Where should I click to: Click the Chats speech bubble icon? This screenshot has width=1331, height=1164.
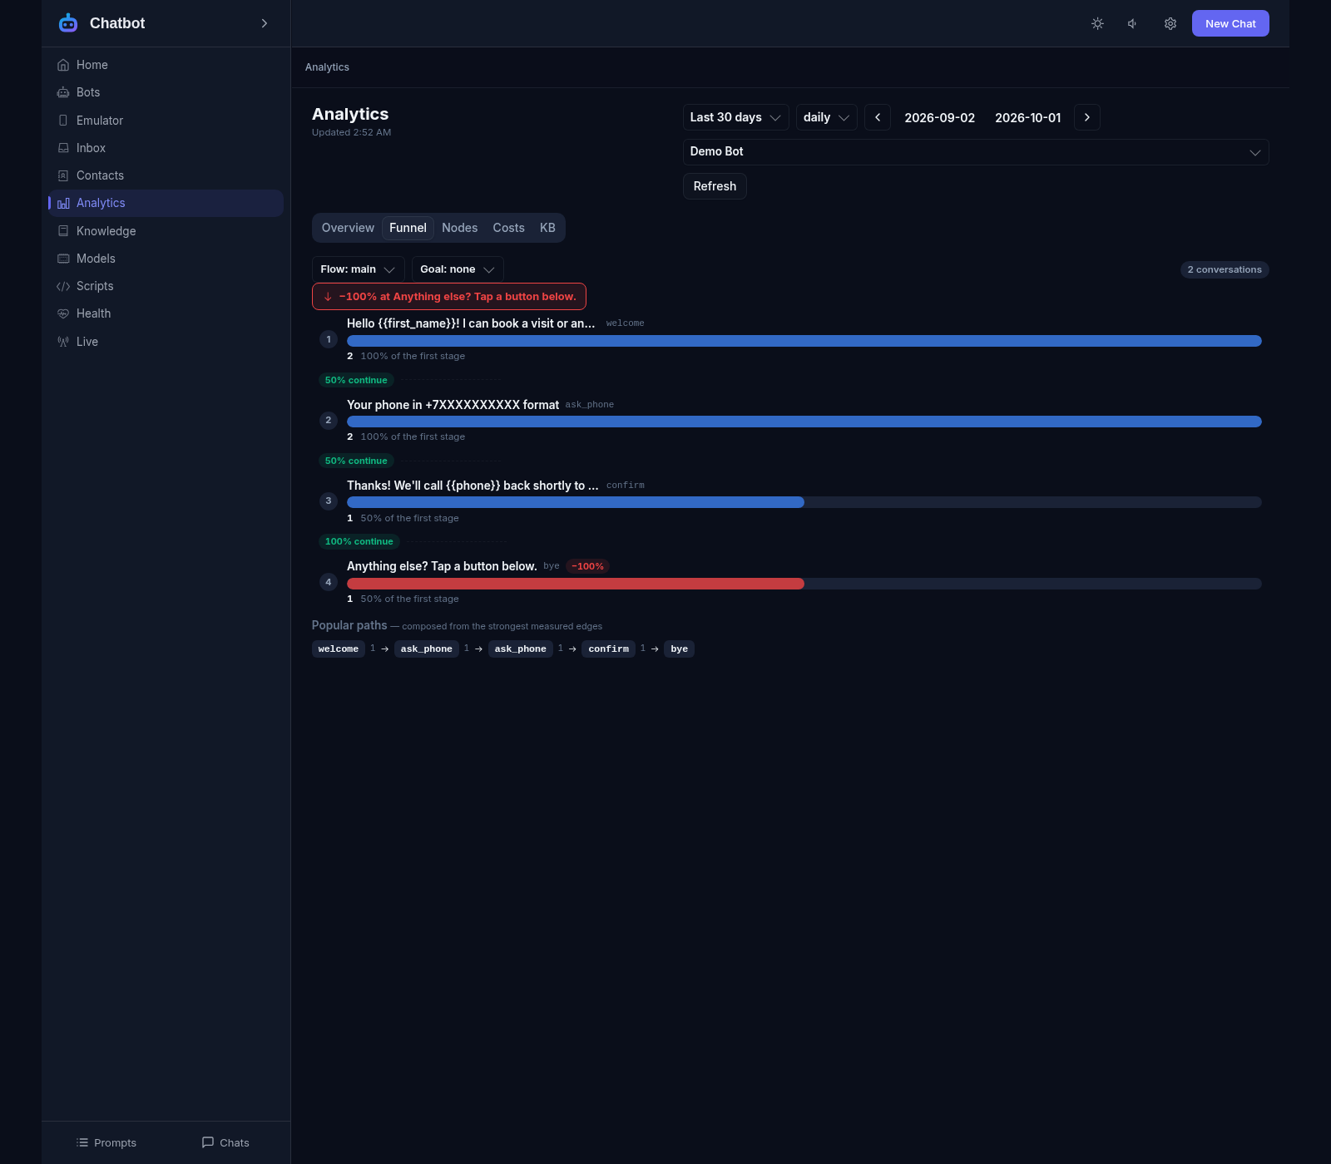tap(208, 1142)
